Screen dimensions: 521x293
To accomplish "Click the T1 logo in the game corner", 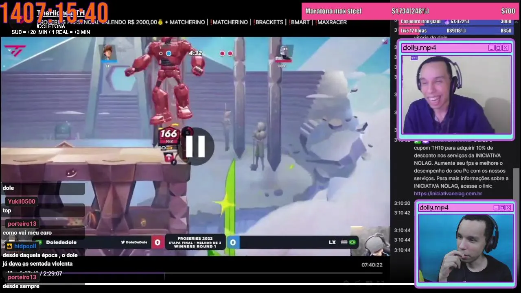I will pos(15,51).
